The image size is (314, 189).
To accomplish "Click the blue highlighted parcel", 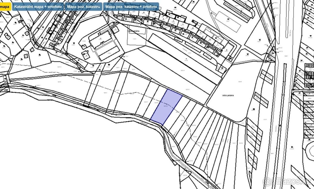I will coord(166,107).
